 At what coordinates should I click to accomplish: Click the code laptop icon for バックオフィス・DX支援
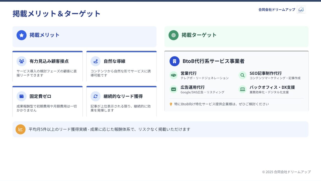point(243,89)
